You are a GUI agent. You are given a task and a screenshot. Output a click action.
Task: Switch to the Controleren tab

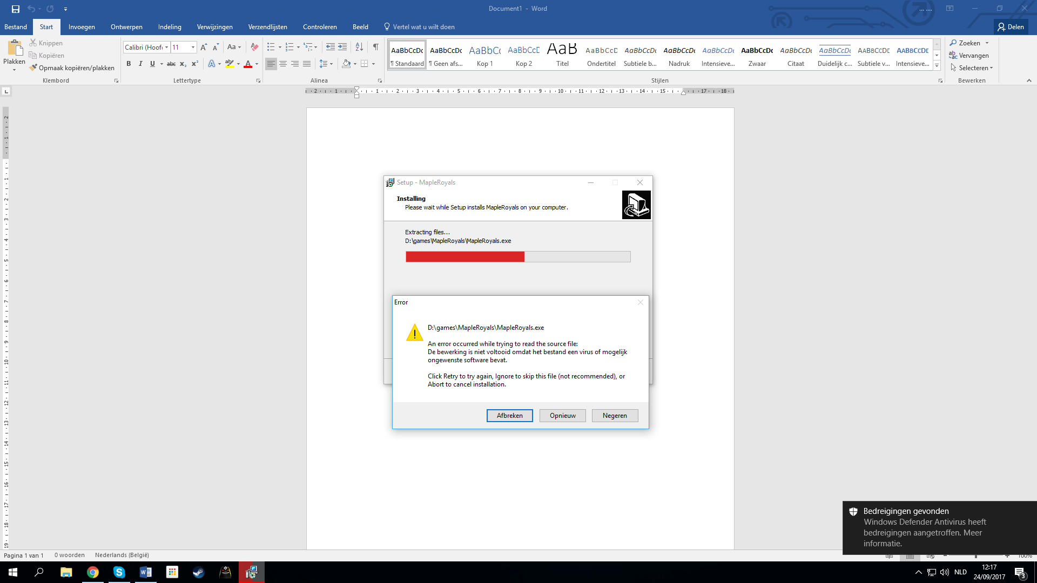coord(320,27)
